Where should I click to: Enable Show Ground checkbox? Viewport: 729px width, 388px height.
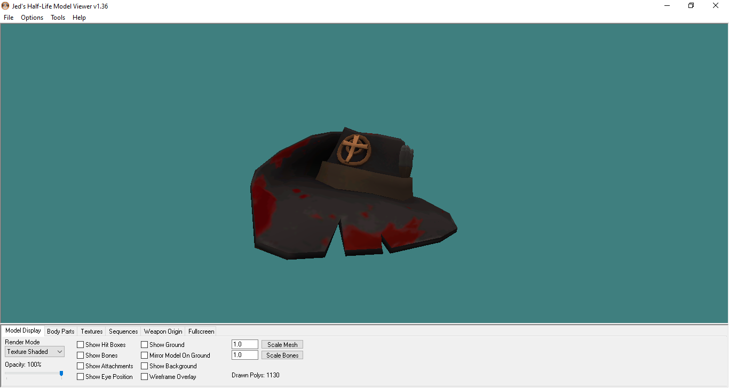[145, 345]
